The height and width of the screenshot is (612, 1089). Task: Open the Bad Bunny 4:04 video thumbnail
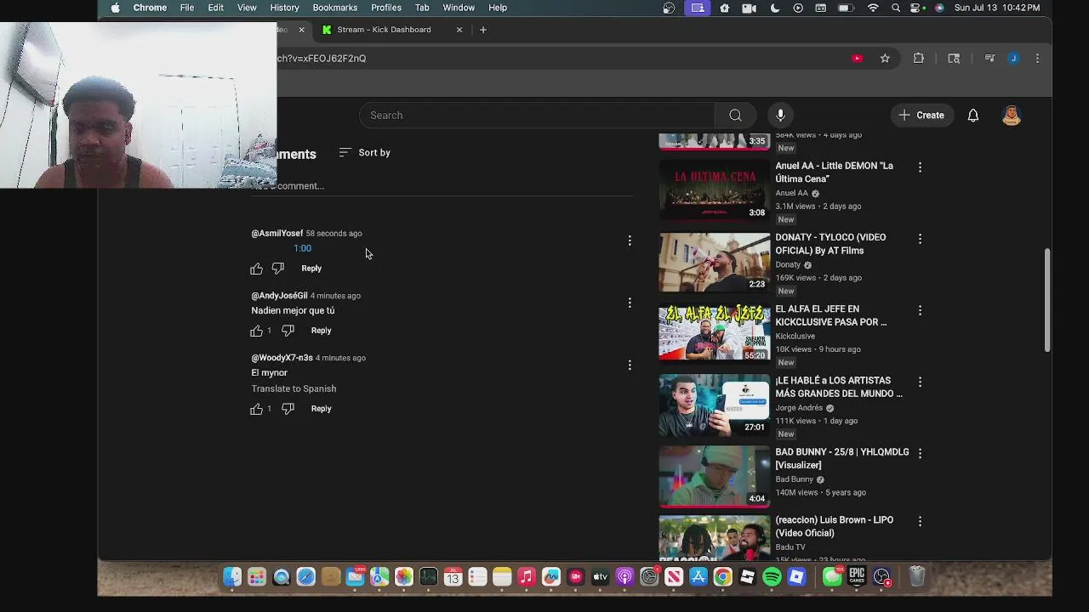pyautogui.click(x=715, y=475)
